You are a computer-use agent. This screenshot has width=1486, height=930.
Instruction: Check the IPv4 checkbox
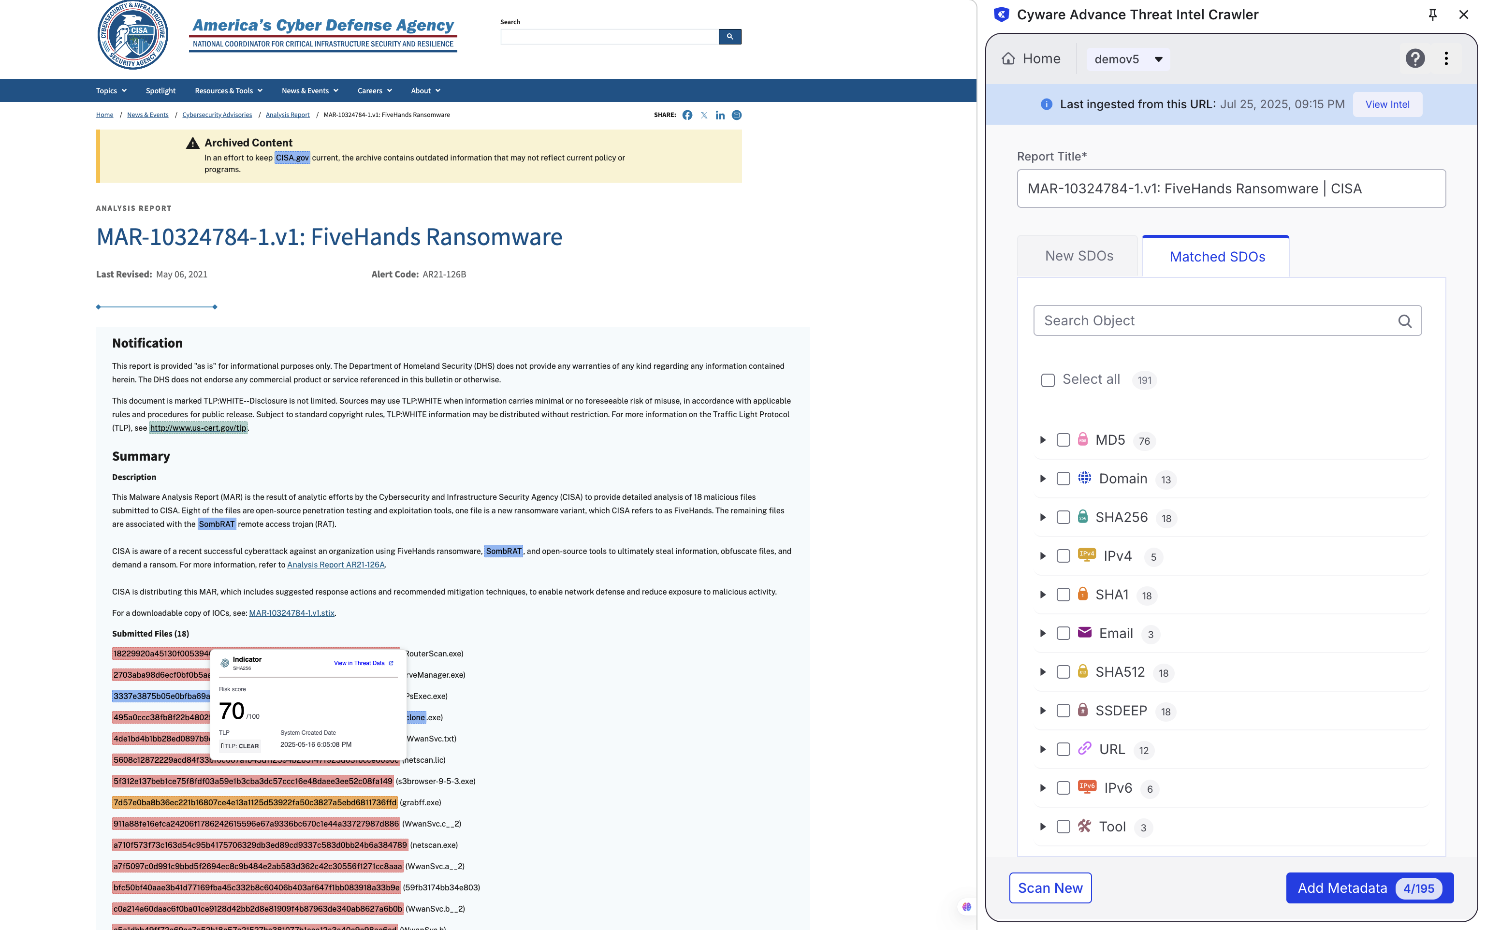click(x=1063, y=556)
